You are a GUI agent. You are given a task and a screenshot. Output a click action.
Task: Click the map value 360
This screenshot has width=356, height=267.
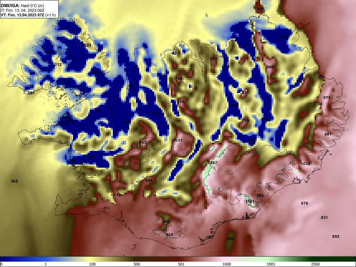click(166, 221)
